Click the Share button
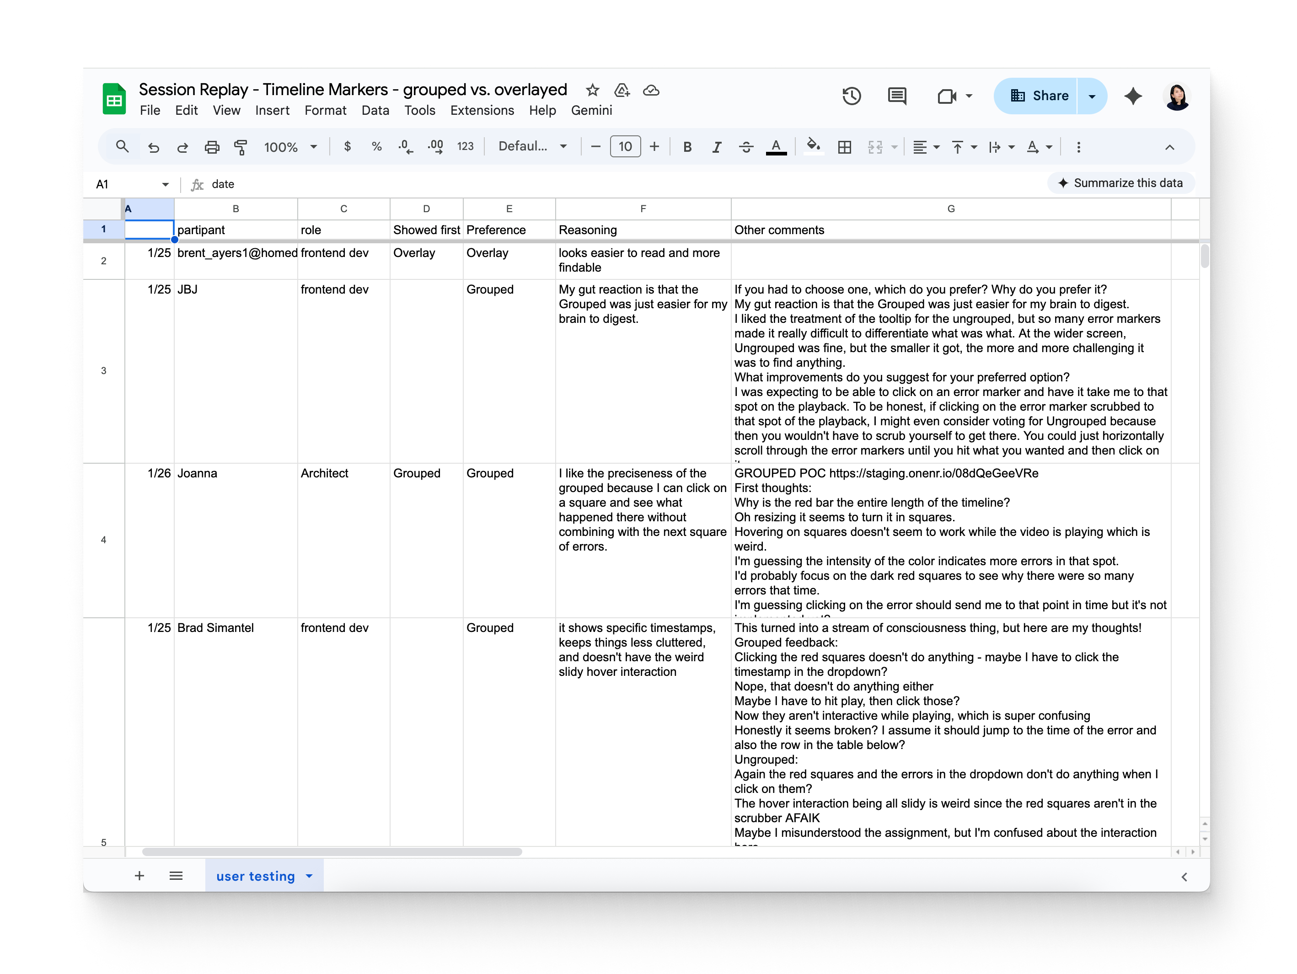Viewport: 1297px width, 974px height. 1039,96
